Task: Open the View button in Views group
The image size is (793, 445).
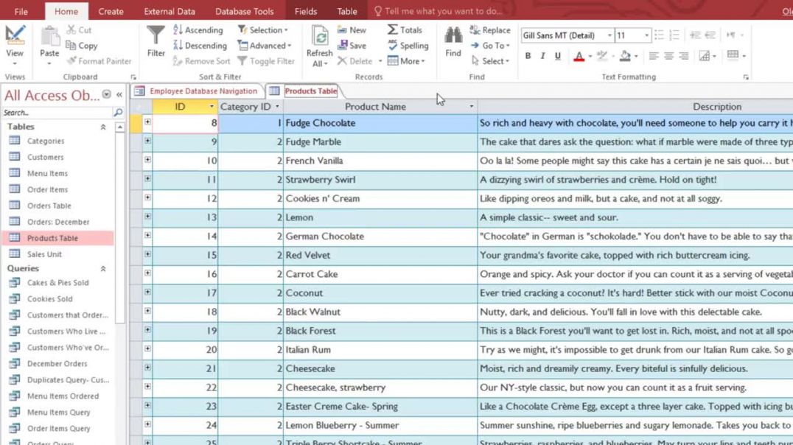Action: [x=15, y=44]
